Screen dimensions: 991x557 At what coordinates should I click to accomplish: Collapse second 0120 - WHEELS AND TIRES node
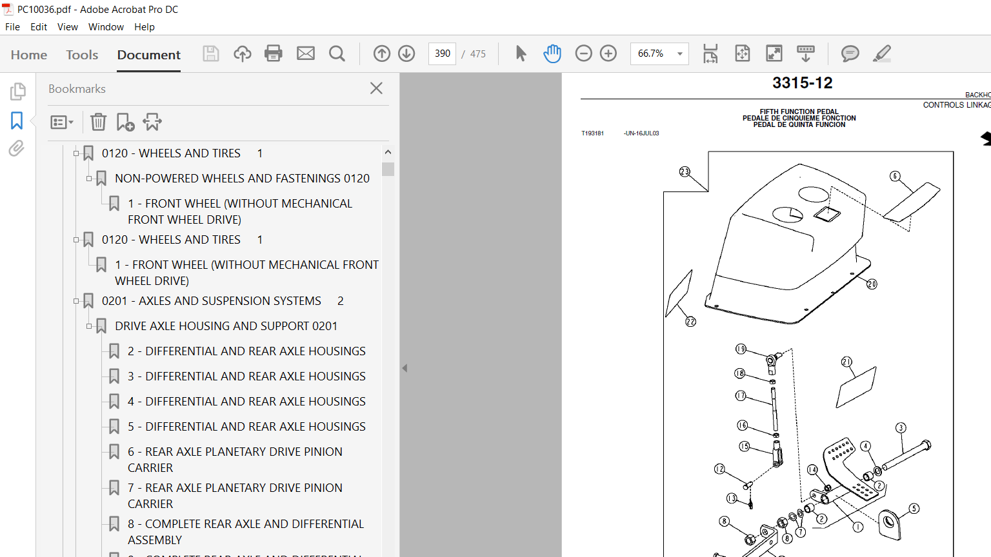tap(76, 240)
